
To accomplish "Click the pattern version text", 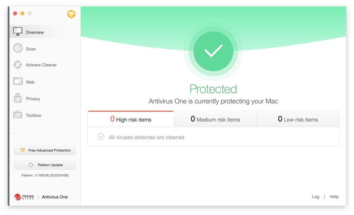I will coord(45,175).
